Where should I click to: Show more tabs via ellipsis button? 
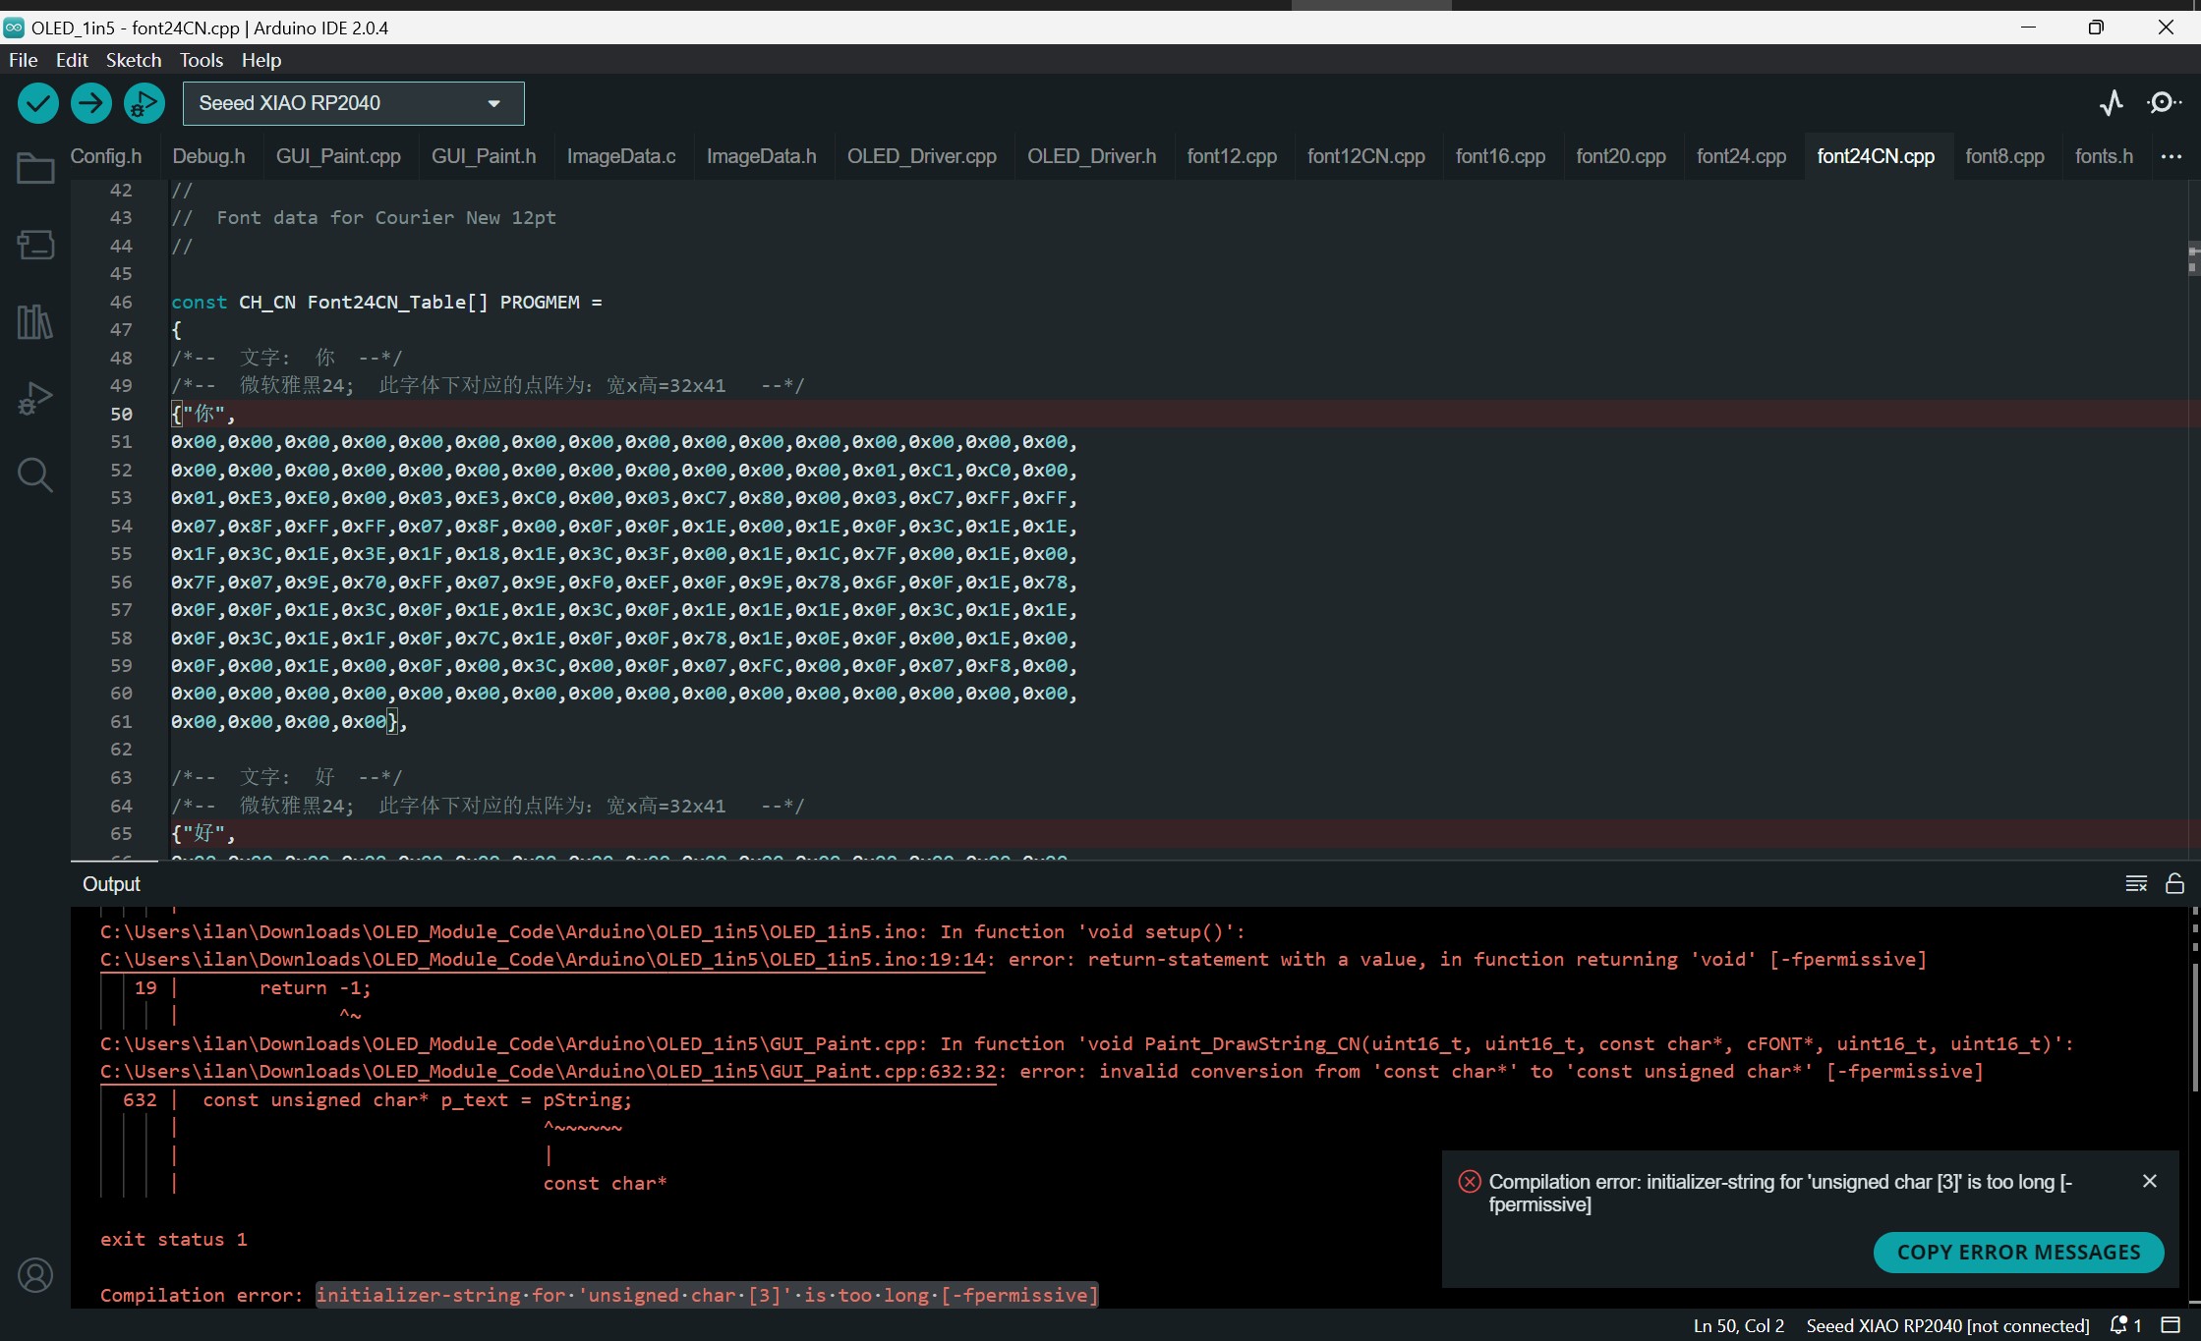[2171, 156]
